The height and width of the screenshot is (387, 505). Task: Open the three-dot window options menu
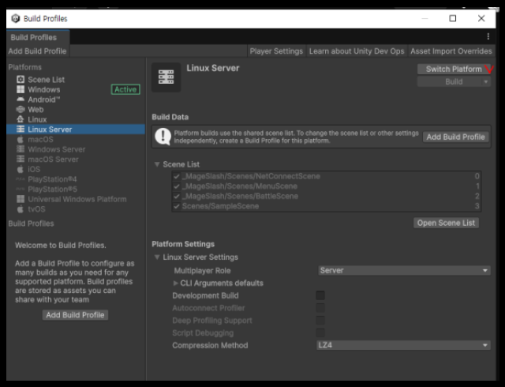488,36
